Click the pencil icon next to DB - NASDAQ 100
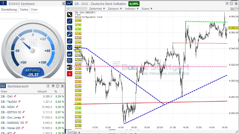Viewport: 239px width, 134px height. pos(26,122)
